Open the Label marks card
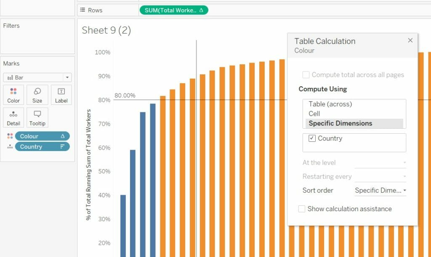431x257 pixels. tap(61, 95)
